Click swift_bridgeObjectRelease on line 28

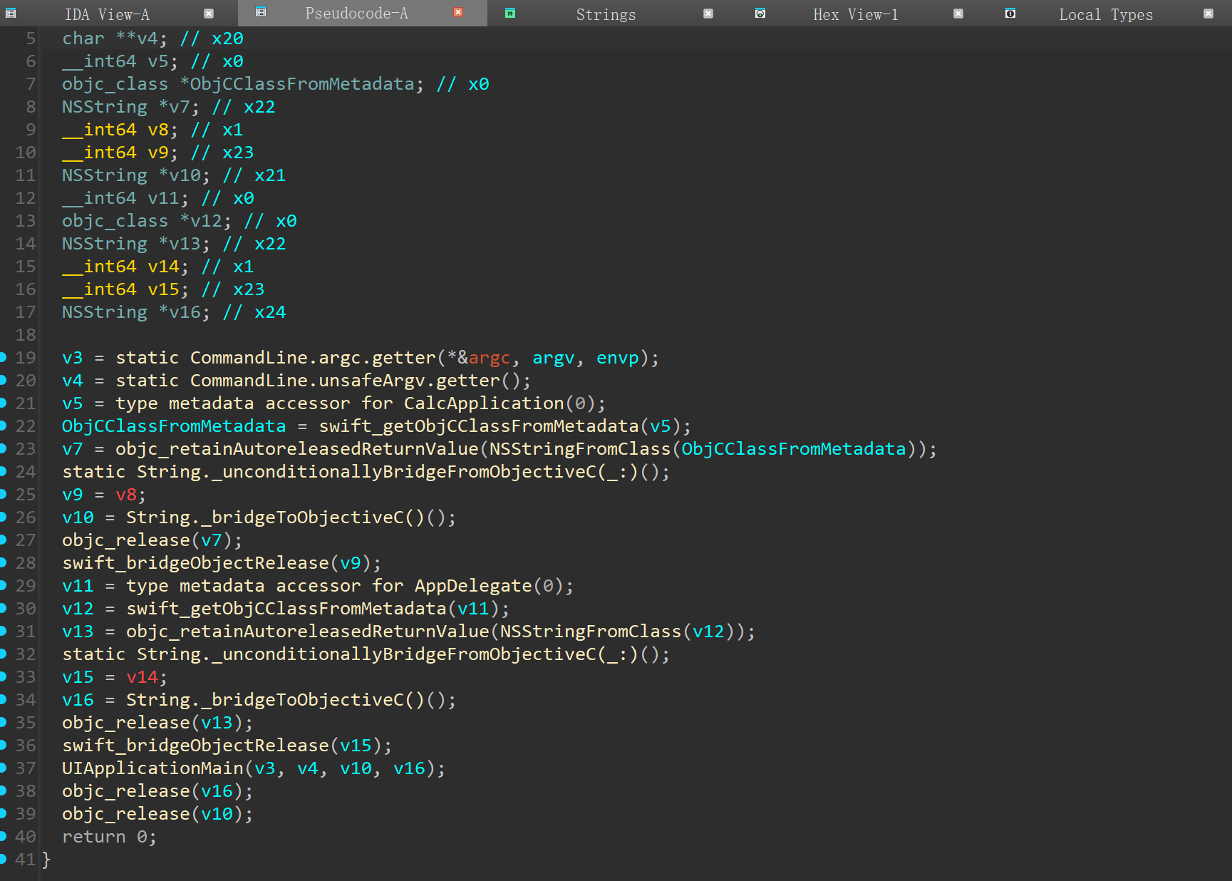(x=195, y=563)
